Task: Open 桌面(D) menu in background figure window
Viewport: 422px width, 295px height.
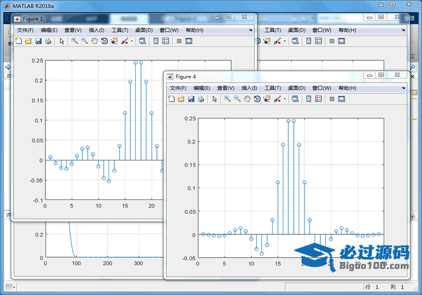Action: [x=297, y=30]
